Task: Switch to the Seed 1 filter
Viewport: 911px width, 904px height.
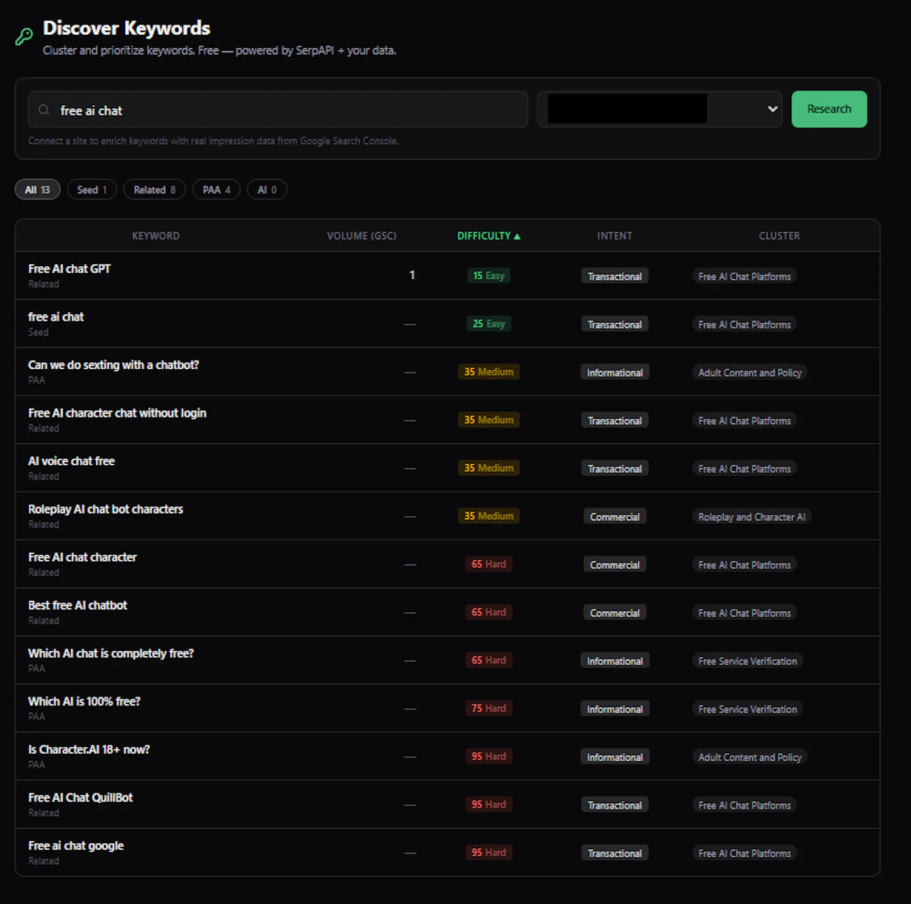Action: (x=92, y=189)
